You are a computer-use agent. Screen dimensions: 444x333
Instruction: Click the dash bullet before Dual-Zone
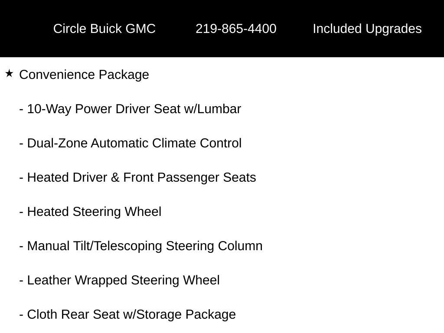pos(21,144)
